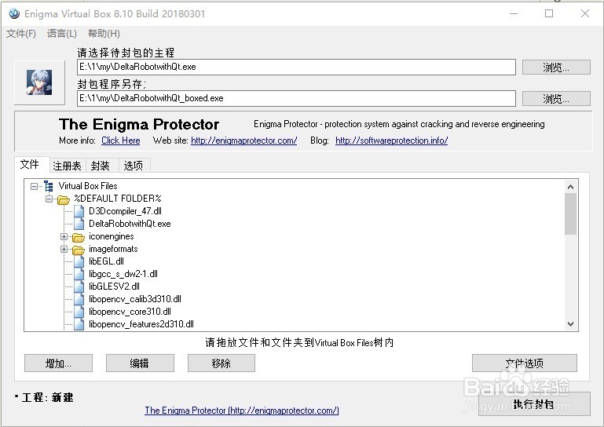Screen dimensions: 604x427
Task: Open the bottom The Enigma Protector link
Action: 242,411
